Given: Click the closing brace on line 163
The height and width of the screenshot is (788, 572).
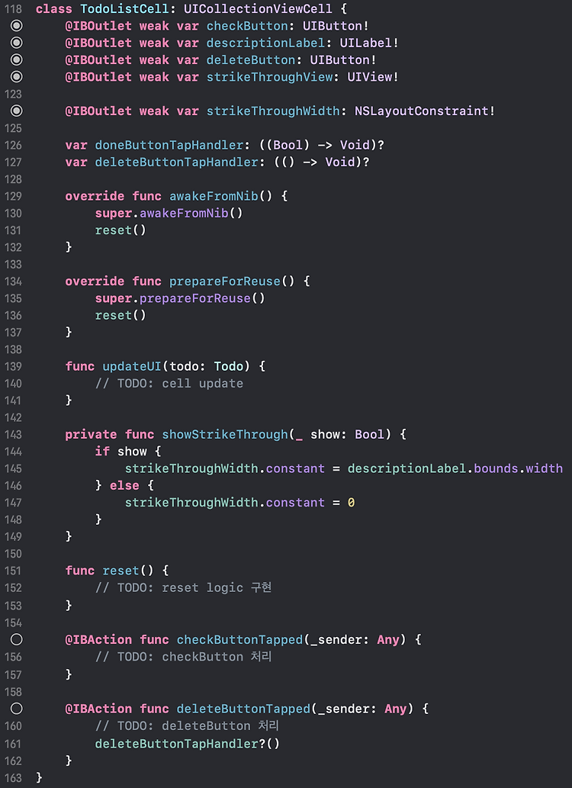Looking at the screenshot, I should click(39, 778).
